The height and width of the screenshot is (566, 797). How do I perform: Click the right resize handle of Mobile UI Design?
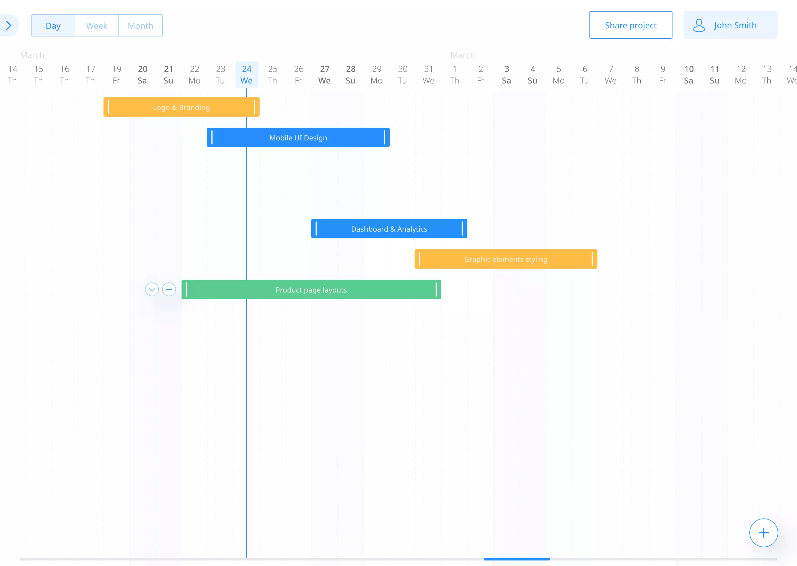[385, 137]
